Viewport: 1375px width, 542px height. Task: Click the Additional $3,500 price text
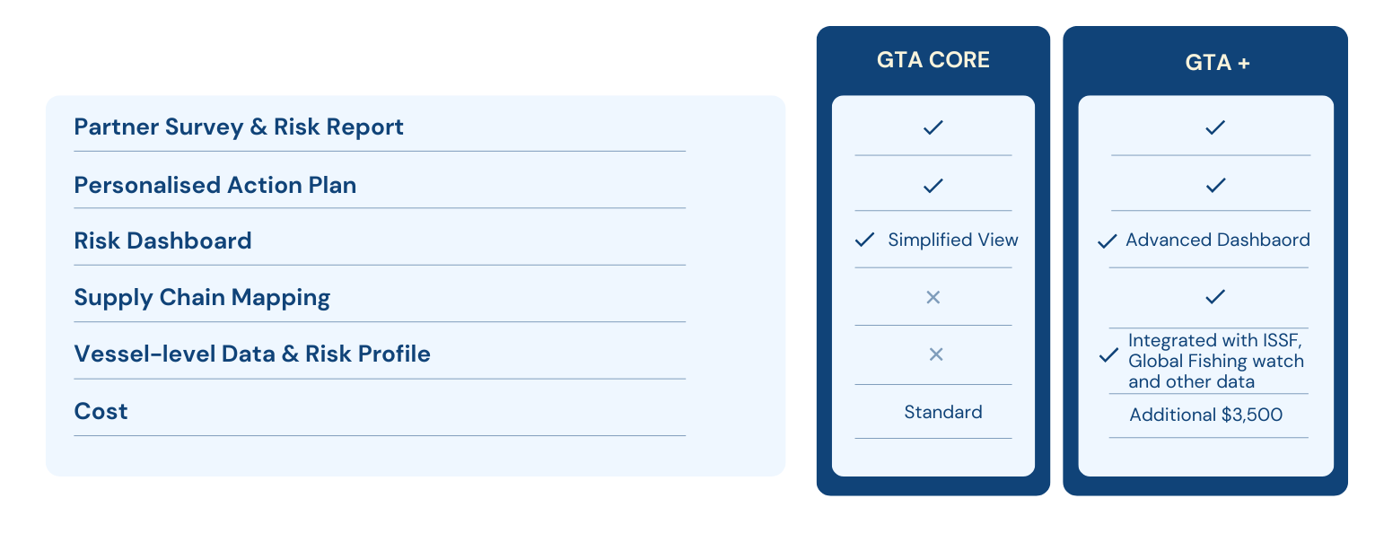pyautogui.click(x=1205, y=415)
